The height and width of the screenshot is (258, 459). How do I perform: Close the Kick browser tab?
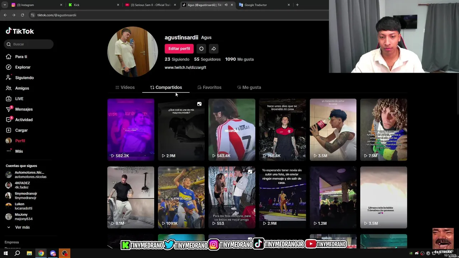point(118,5)
